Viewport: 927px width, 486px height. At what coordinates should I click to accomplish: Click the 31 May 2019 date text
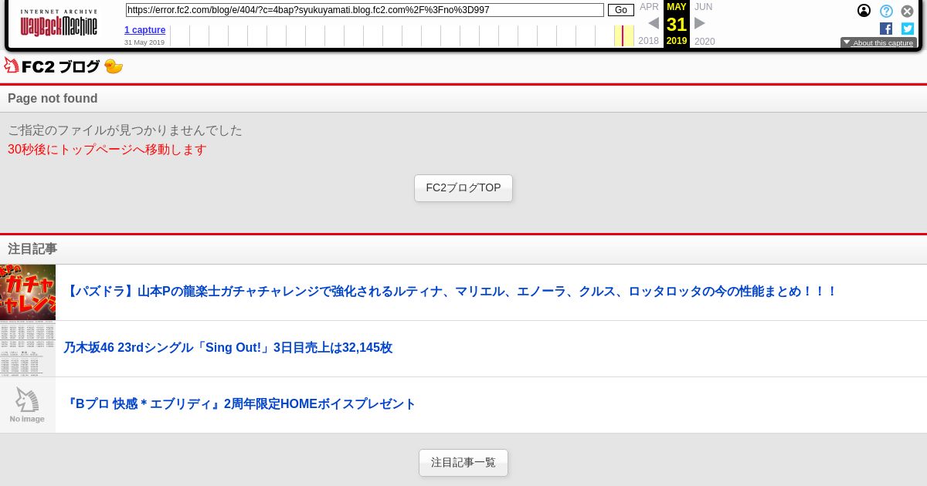click(144, 42)
